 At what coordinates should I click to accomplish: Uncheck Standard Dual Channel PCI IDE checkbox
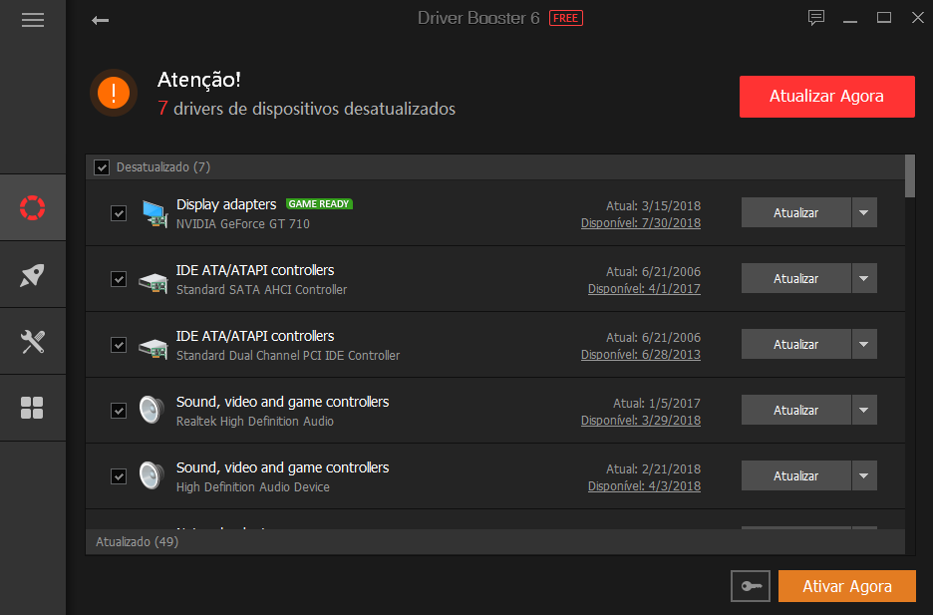pos(119,345)
